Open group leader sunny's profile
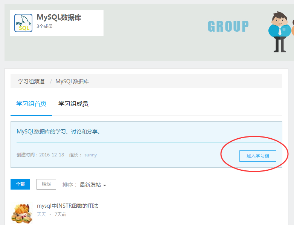The image size is (294, 225). (x=91, y=155)
